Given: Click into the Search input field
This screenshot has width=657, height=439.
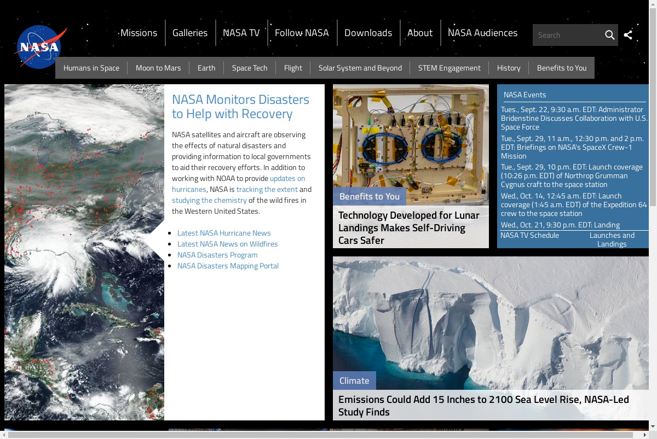Looking at the screenshot, I should [x=567, y=35].
